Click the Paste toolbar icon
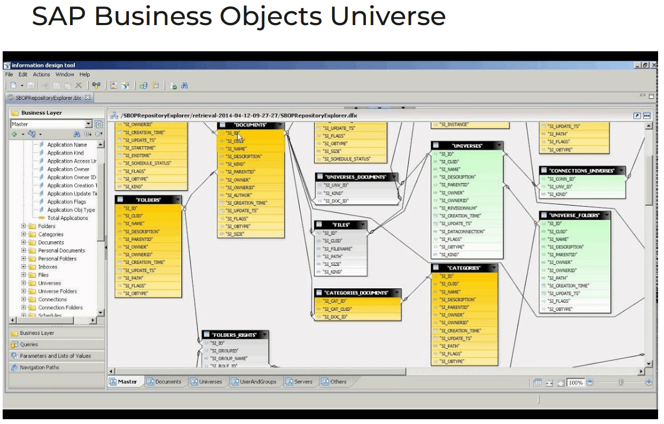 pos(67,85)
